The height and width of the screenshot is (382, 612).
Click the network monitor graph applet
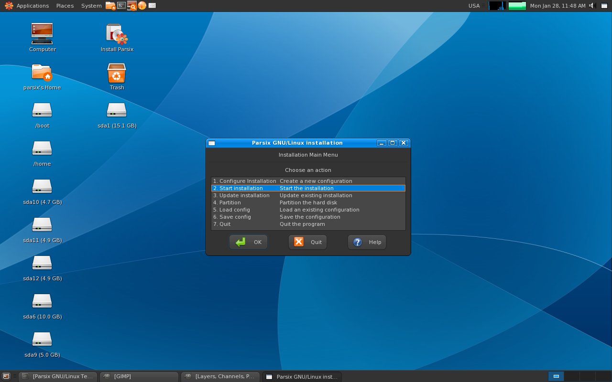click(x=497, y=6)
